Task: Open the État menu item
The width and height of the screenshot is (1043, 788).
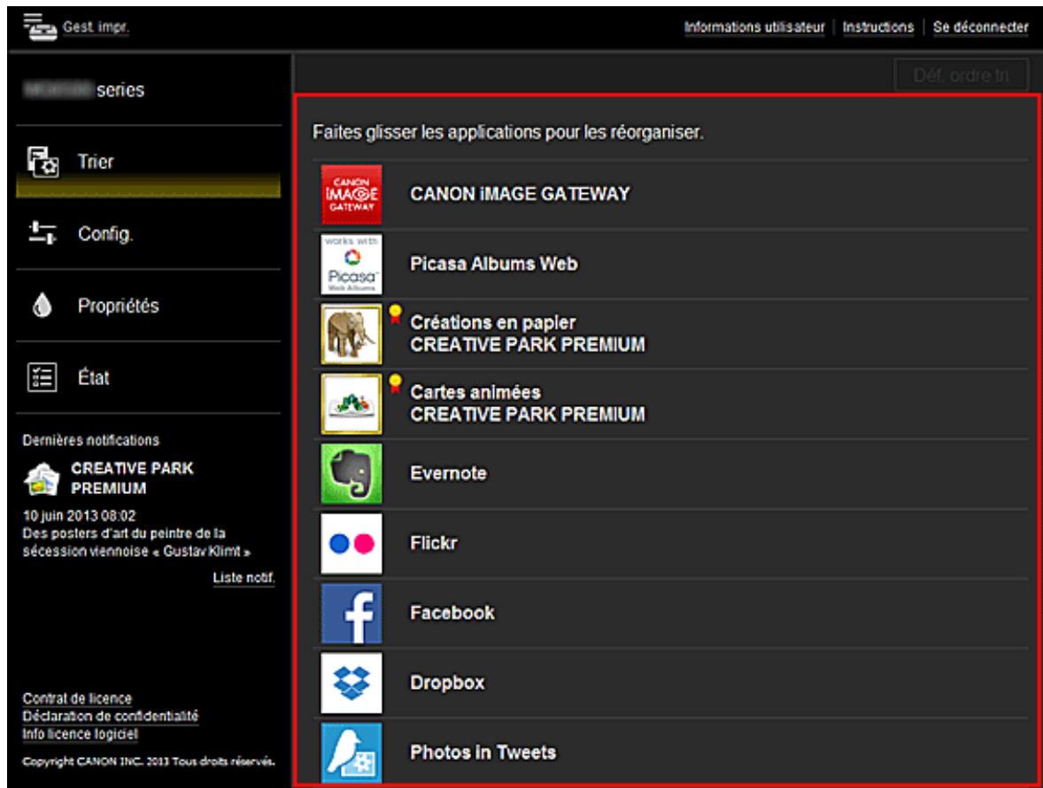Action: [x=149, y=378]
